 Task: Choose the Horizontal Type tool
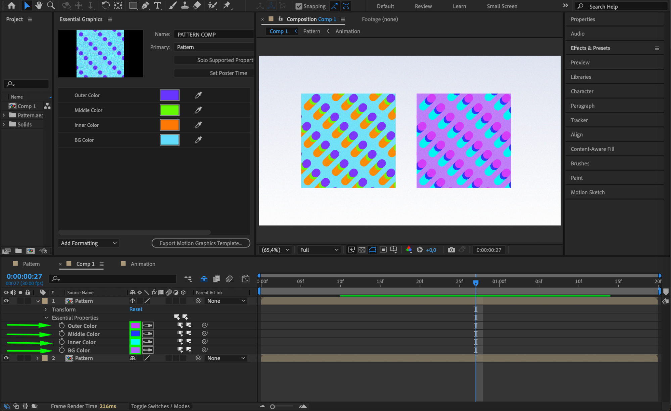(x=157, y=5)
